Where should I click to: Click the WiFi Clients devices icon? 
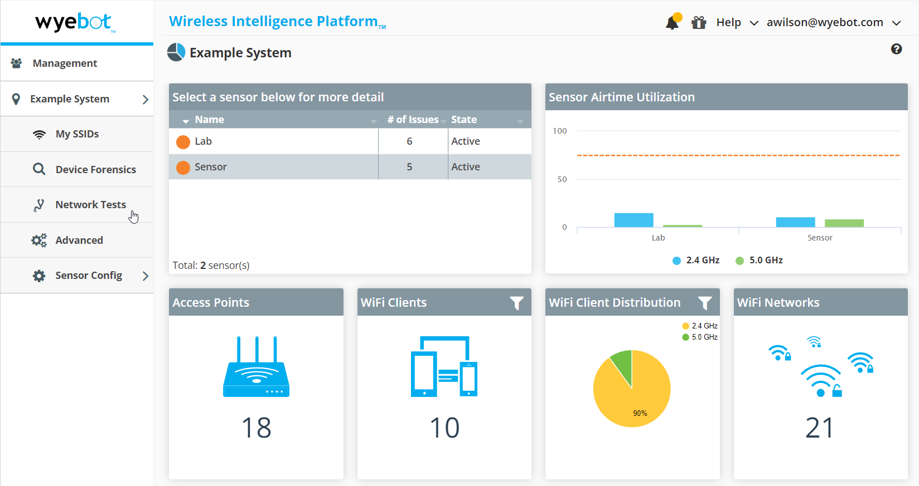pos(444,366)
